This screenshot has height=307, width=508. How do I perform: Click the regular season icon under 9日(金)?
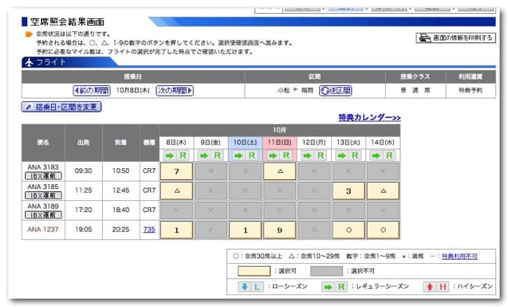(x=211, y=156)
